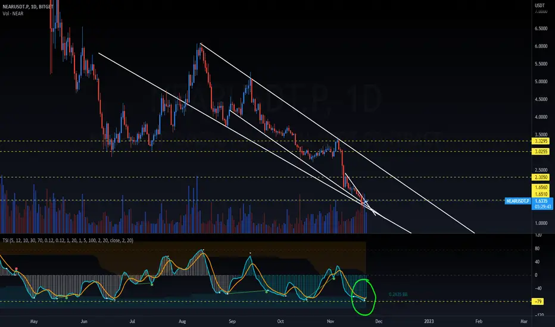Viewport: 555px width, 327px height.
Task: Select the Vol · NEAR indicator legend
Action: click(13, 14)
